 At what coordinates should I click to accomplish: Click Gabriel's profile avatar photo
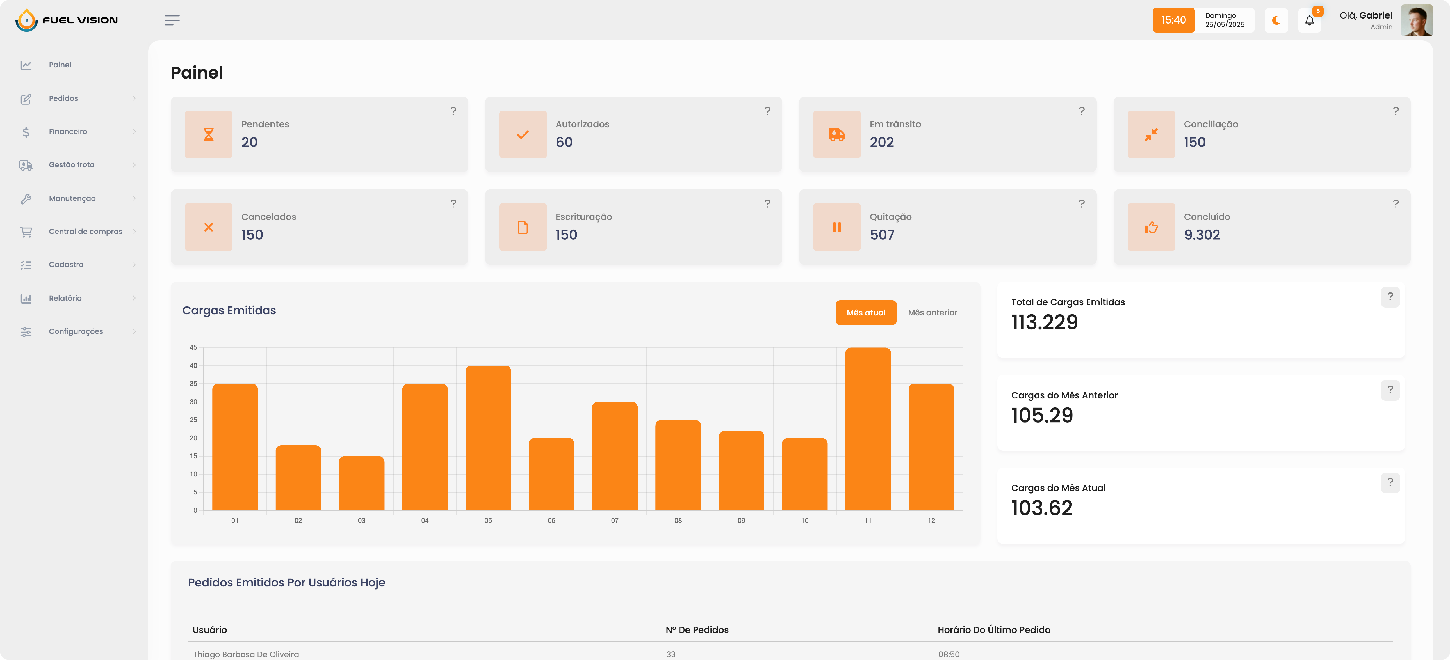(x=1416, y=21)
